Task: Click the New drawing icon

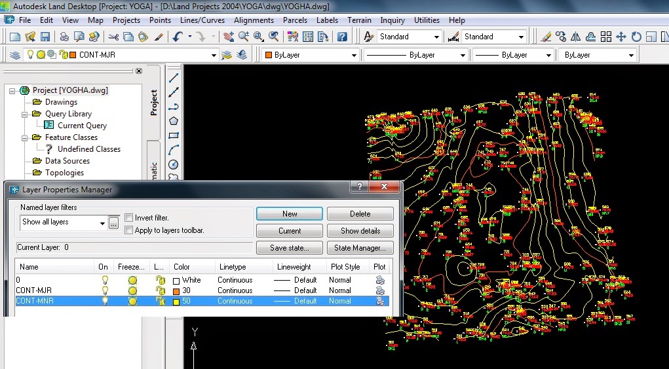Action: (x=15, y=37)
